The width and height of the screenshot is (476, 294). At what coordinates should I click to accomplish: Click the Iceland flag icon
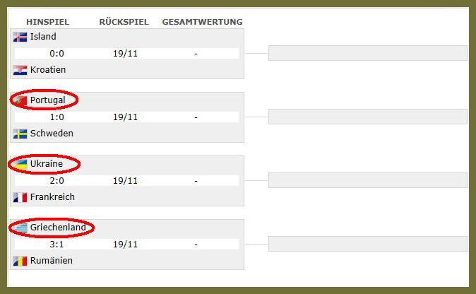tap(20, 37)
